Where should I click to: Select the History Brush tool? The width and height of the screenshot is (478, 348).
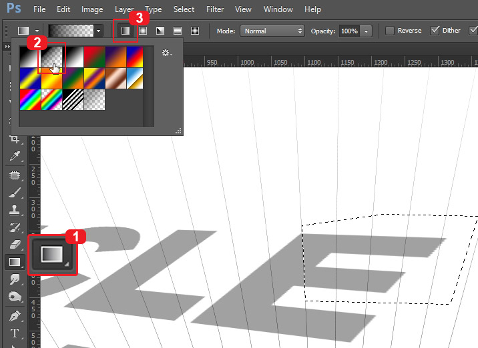click(x=15, y=227)
